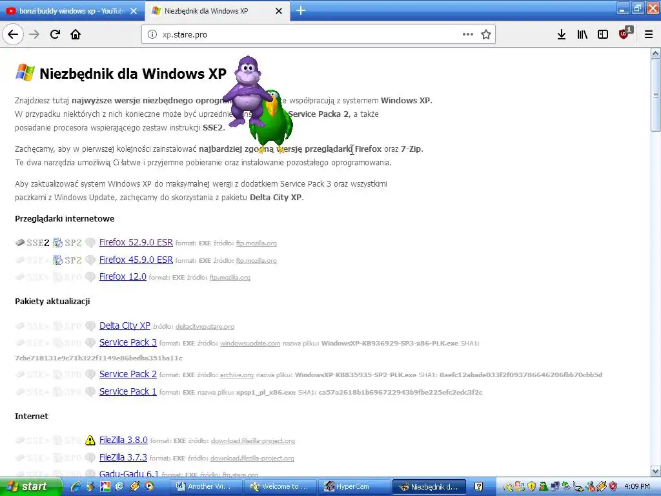
Task: Click the green Peedy parrot character
Action: point(273,122)
